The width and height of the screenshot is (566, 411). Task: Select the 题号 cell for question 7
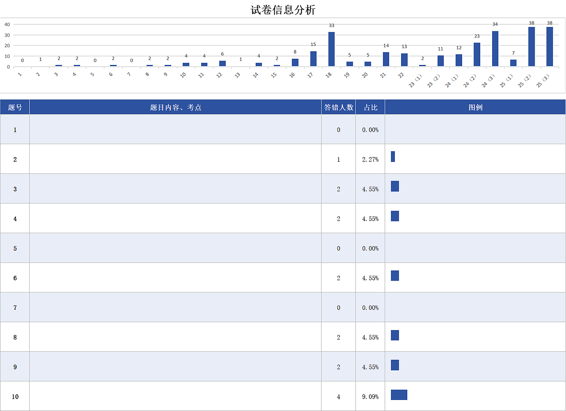15,308
